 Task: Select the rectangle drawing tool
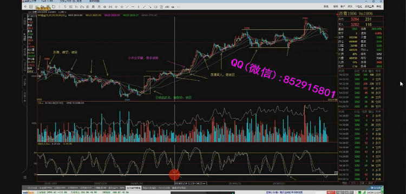155,7
